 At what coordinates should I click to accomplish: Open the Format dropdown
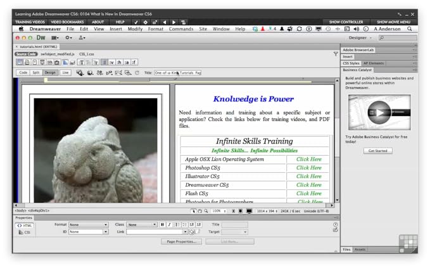tap(88, 225)
